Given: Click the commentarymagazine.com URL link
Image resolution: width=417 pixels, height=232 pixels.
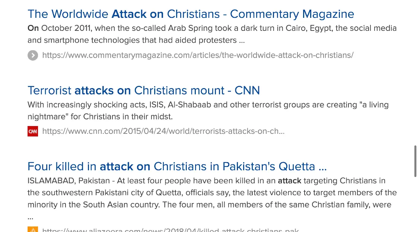Looking at the screenshot, I should click(x=198, y=55).
